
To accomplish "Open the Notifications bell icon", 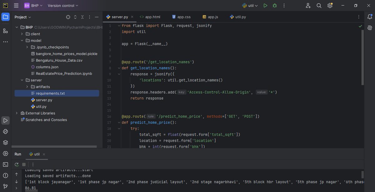I will click(370, 17).
